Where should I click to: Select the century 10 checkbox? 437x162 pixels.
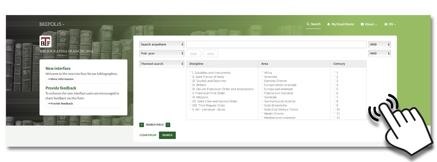pyautogui.click(x=334, y=109)
